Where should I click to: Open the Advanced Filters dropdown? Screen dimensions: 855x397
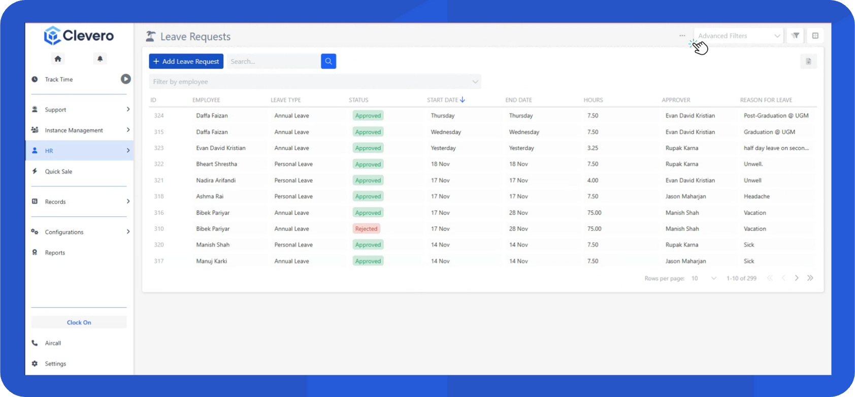(738, 36)
